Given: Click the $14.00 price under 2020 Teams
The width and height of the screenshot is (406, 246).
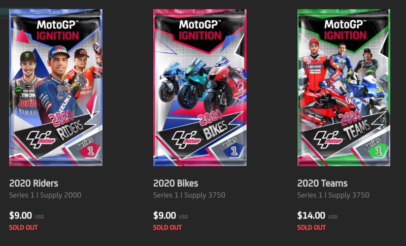Looking at the screenshot, I should pos(311,215).
